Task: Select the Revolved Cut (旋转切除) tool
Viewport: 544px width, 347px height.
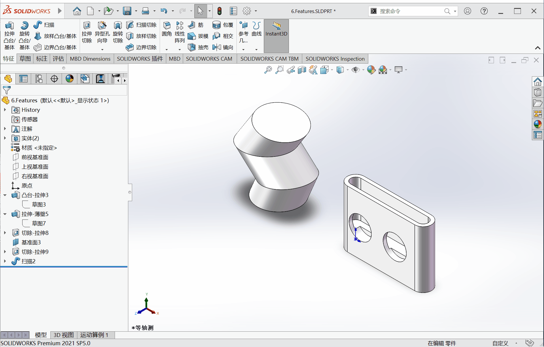Action: 118,33
